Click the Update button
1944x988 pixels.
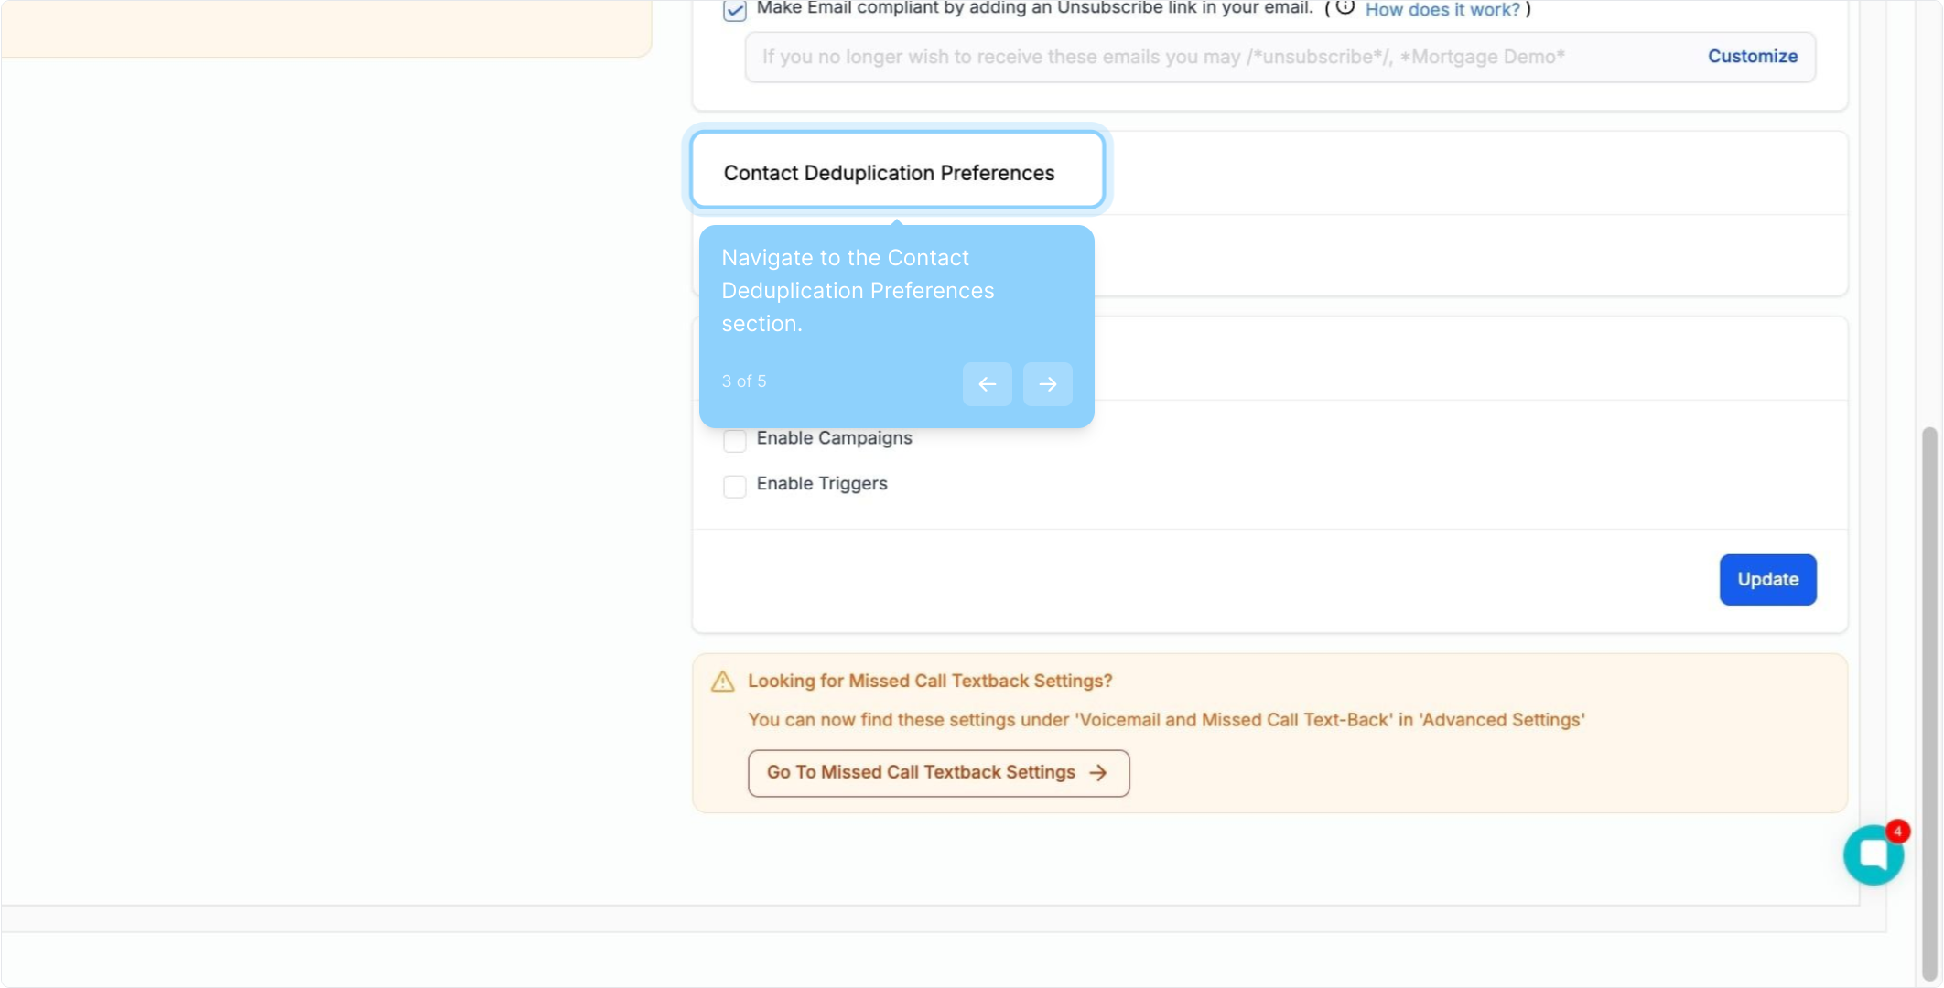pos(1767,579)
